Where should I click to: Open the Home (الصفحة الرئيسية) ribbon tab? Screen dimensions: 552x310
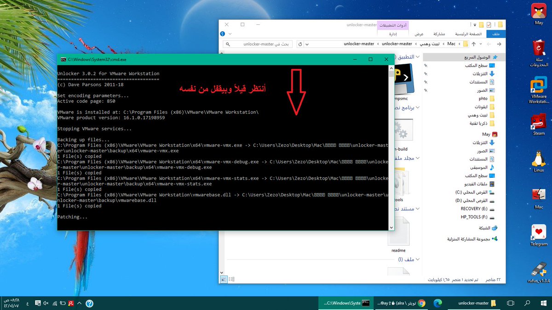(x=468, y=34)
